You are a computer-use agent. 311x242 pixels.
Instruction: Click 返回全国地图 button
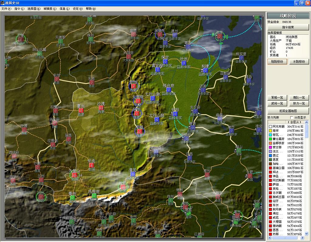[288, 111]
